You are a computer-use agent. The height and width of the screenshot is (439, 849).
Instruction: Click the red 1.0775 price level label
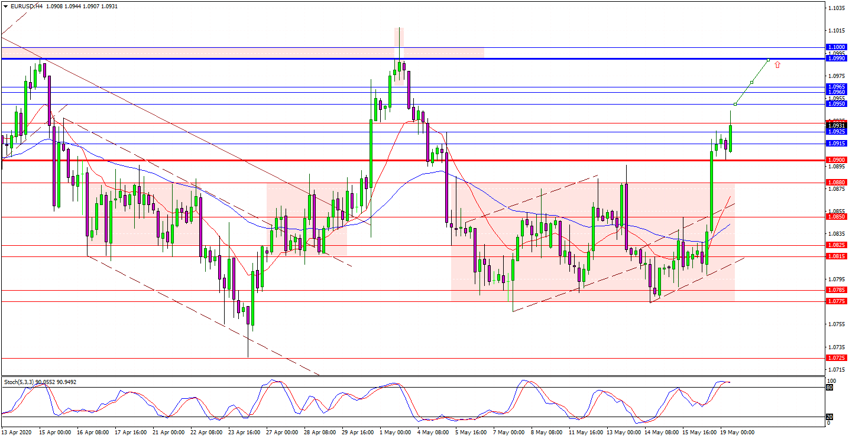tap(836, 301)
